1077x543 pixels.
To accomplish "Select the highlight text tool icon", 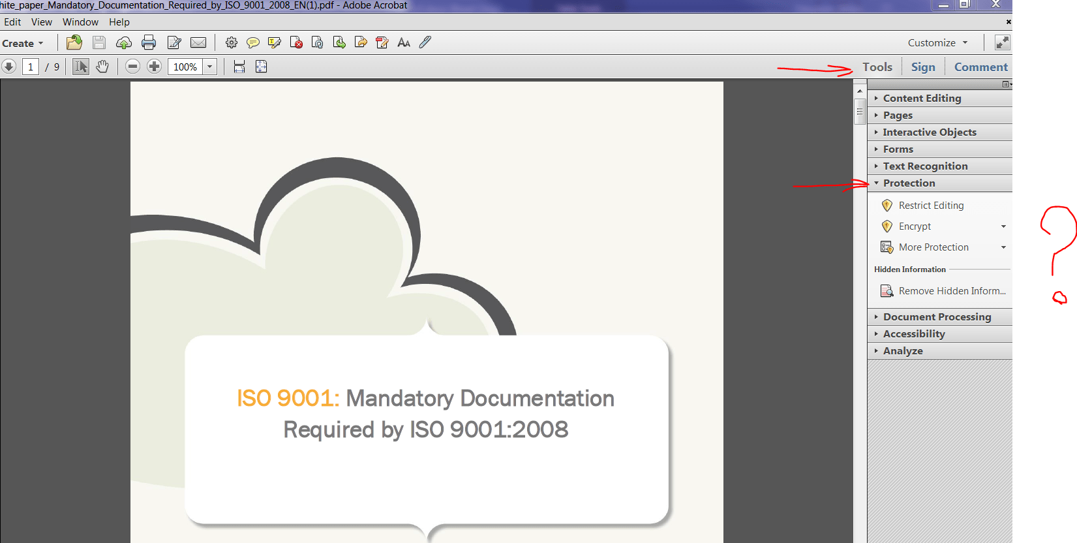I will tap(275, 42).
